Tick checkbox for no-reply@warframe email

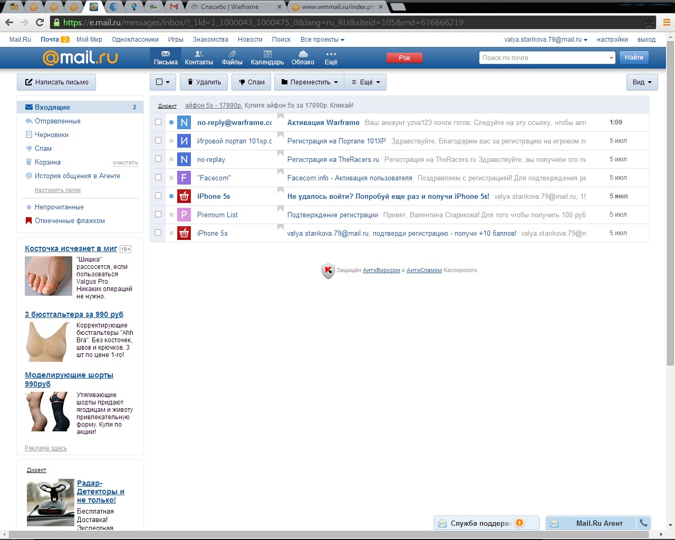pos(158,122)
